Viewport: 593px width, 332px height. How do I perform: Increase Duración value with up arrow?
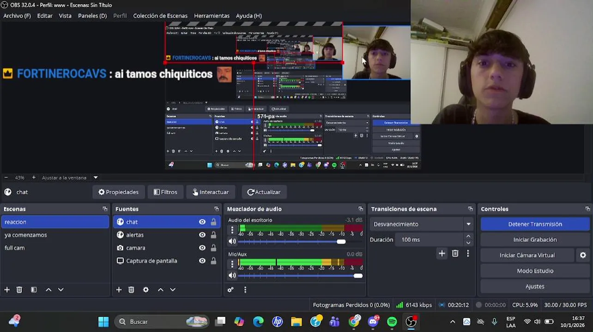pyautogui.click(x=468, y=236)
